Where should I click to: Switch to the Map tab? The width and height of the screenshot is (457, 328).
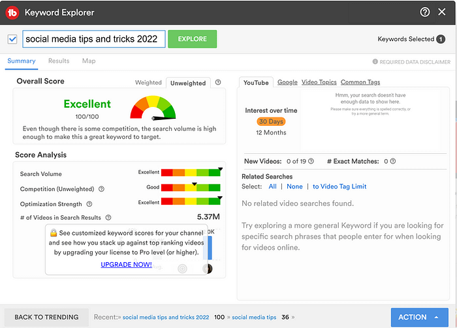(x=89, y=61)
